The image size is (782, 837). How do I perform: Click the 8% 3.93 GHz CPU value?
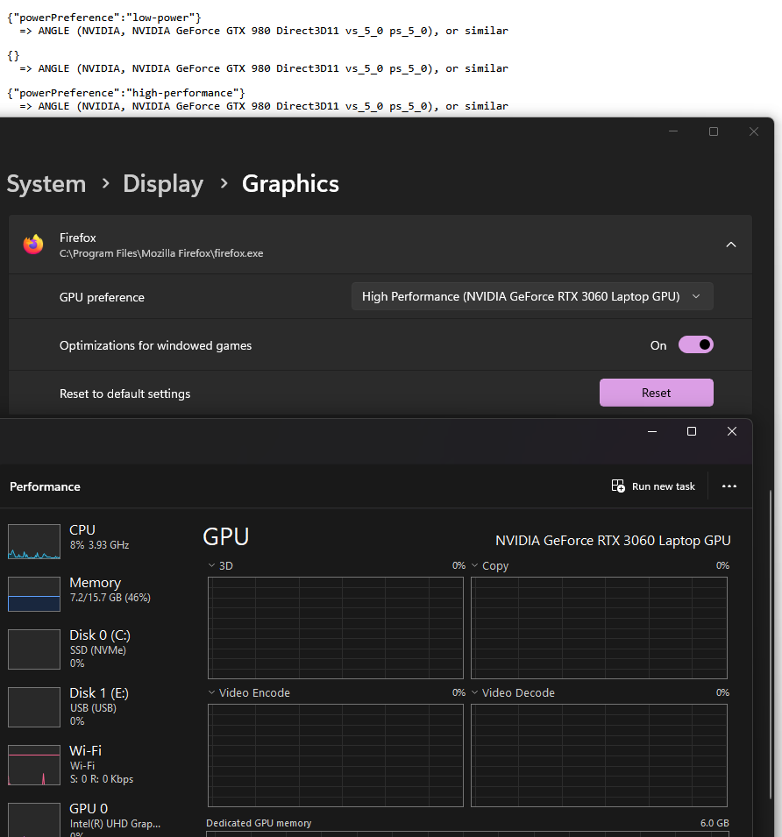point(99,544)
